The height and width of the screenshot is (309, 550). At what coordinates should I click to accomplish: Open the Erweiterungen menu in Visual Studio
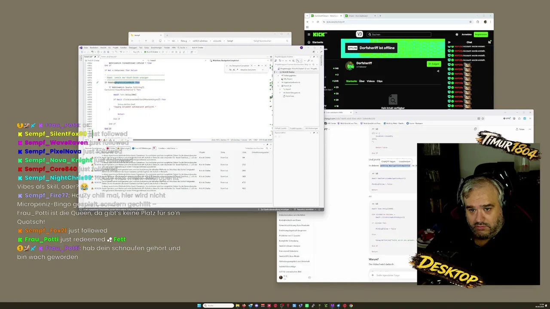156,48
